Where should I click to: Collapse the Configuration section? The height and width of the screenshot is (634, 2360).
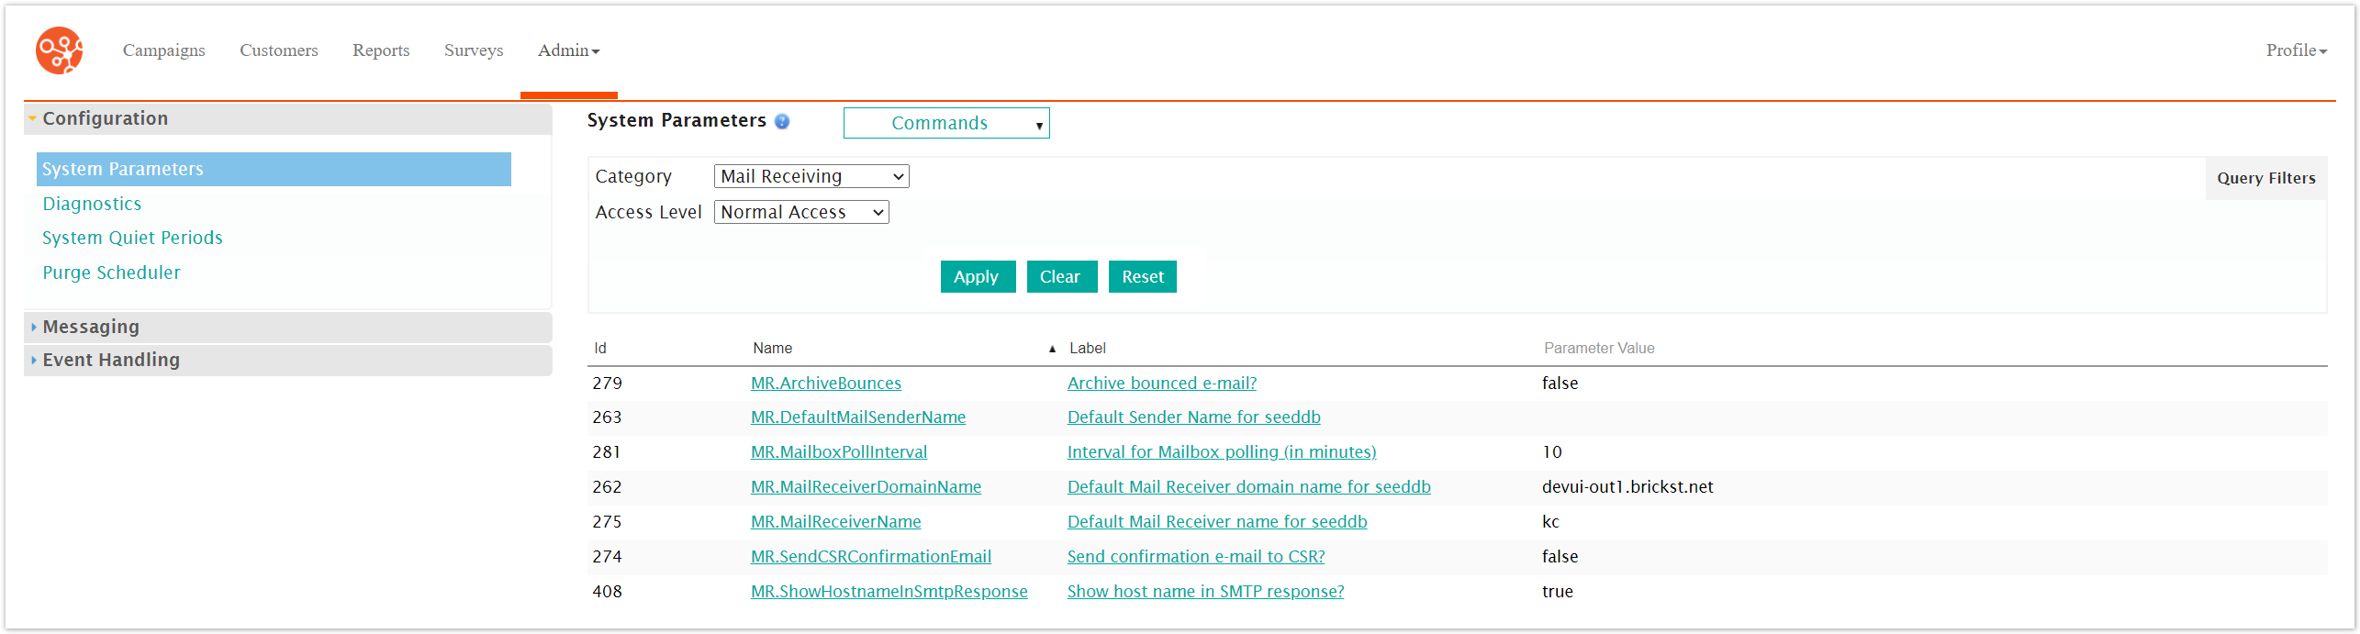pyautogui.click(x=288, y=118)
